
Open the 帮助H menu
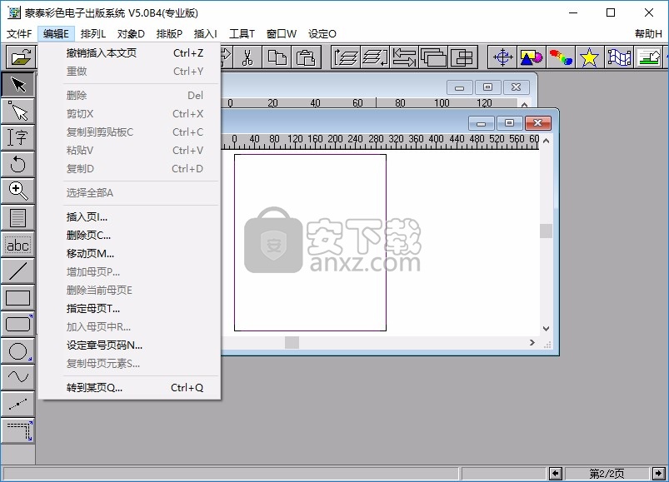point(648,33)
